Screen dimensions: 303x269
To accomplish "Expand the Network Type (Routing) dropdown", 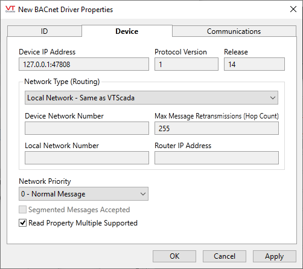I will pos(151,98).
